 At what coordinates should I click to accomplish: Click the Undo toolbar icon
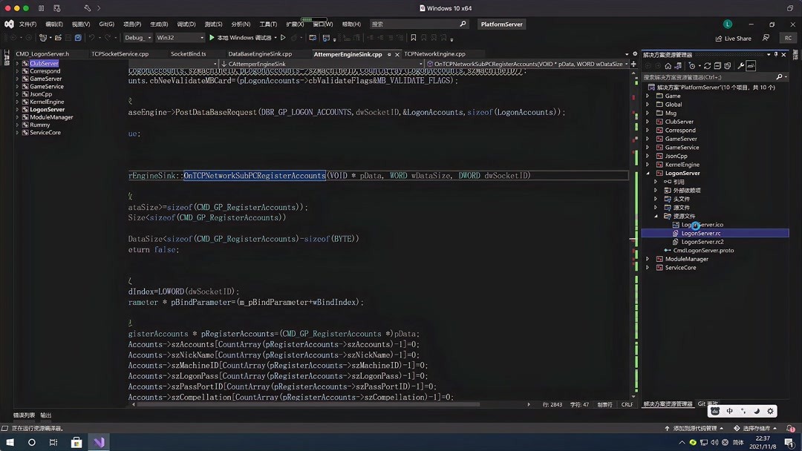pos(91,37)
